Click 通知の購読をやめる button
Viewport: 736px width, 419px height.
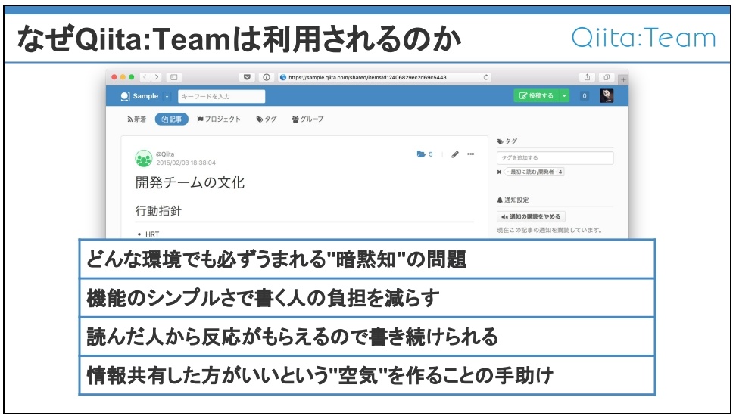[x=531, y=216]
